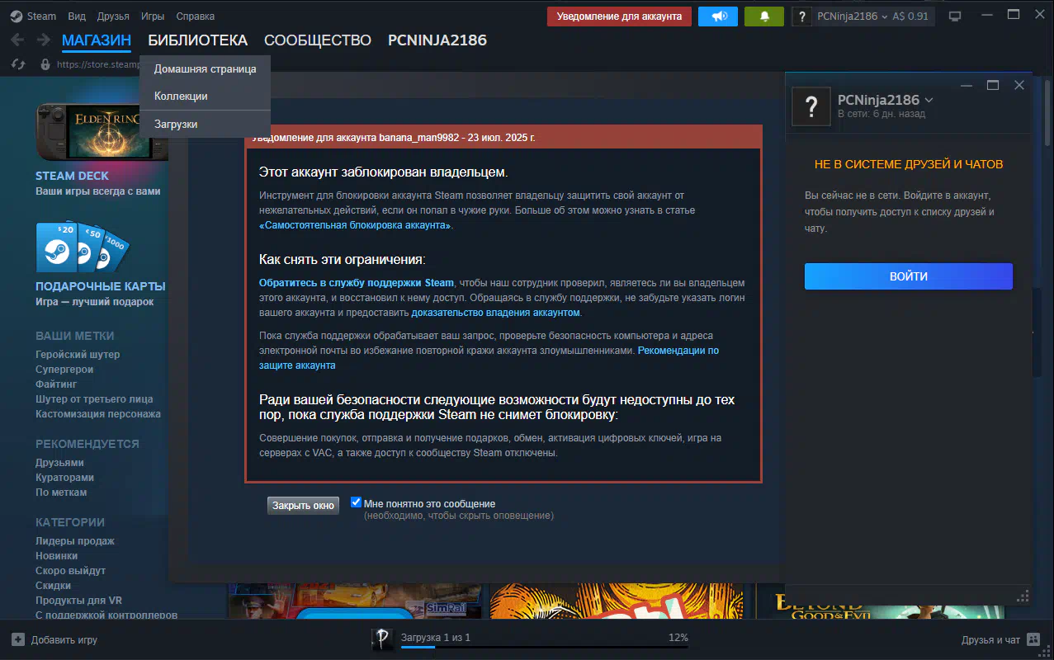Click the resize grip of the friends panel
The height and width of the screenshot is (660, 1054).
pos(1023,596)
